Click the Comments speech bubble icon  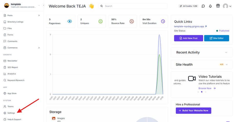click(5, 41)
